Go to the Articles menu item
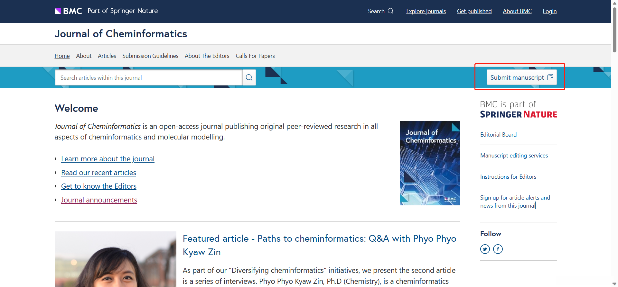Viewport: 618px width, 287px height. 107,56
